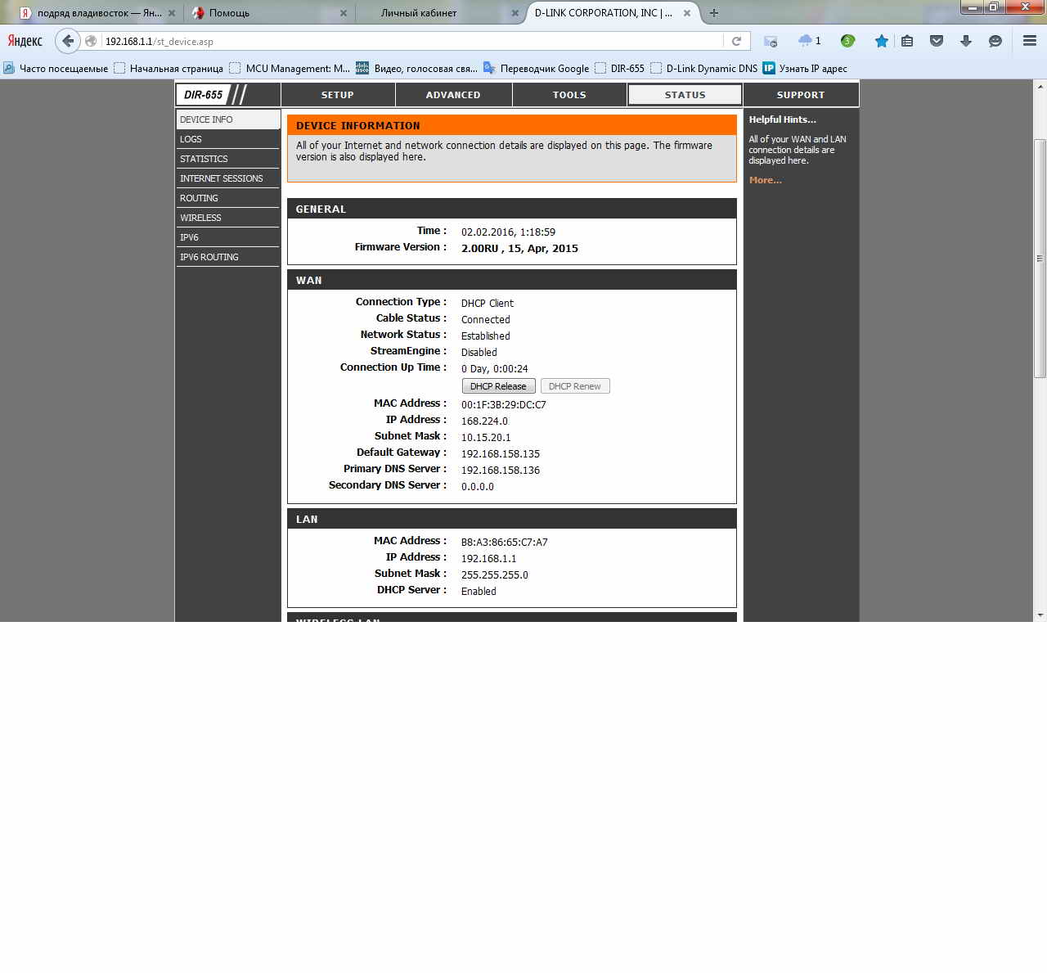The width and height of the screenshot is (1047, 973).
Task: Reload the page with the refresh icon
Action: 736,41
